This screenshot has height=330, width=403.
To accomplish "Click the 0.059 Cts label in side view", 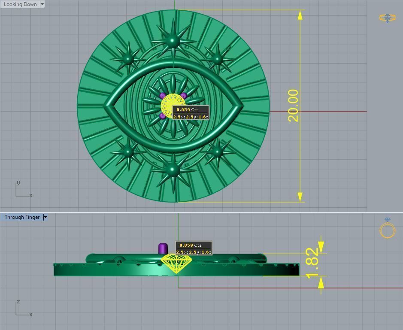I will pyautogui.click(x=191, y=245).
